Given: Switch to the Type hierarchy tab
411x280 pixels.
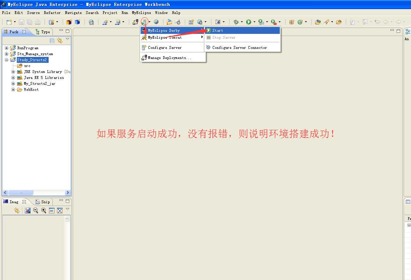Looking at the screenshot, I should pyautogui.click(x=43, y=32).
